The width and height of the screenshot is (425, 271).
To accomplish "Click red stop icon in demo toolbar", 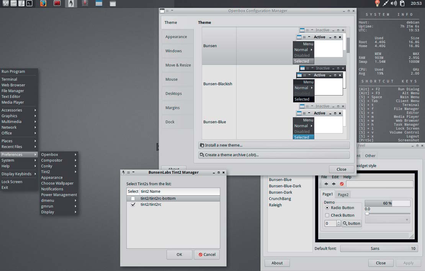I will (x=342, y=184).
